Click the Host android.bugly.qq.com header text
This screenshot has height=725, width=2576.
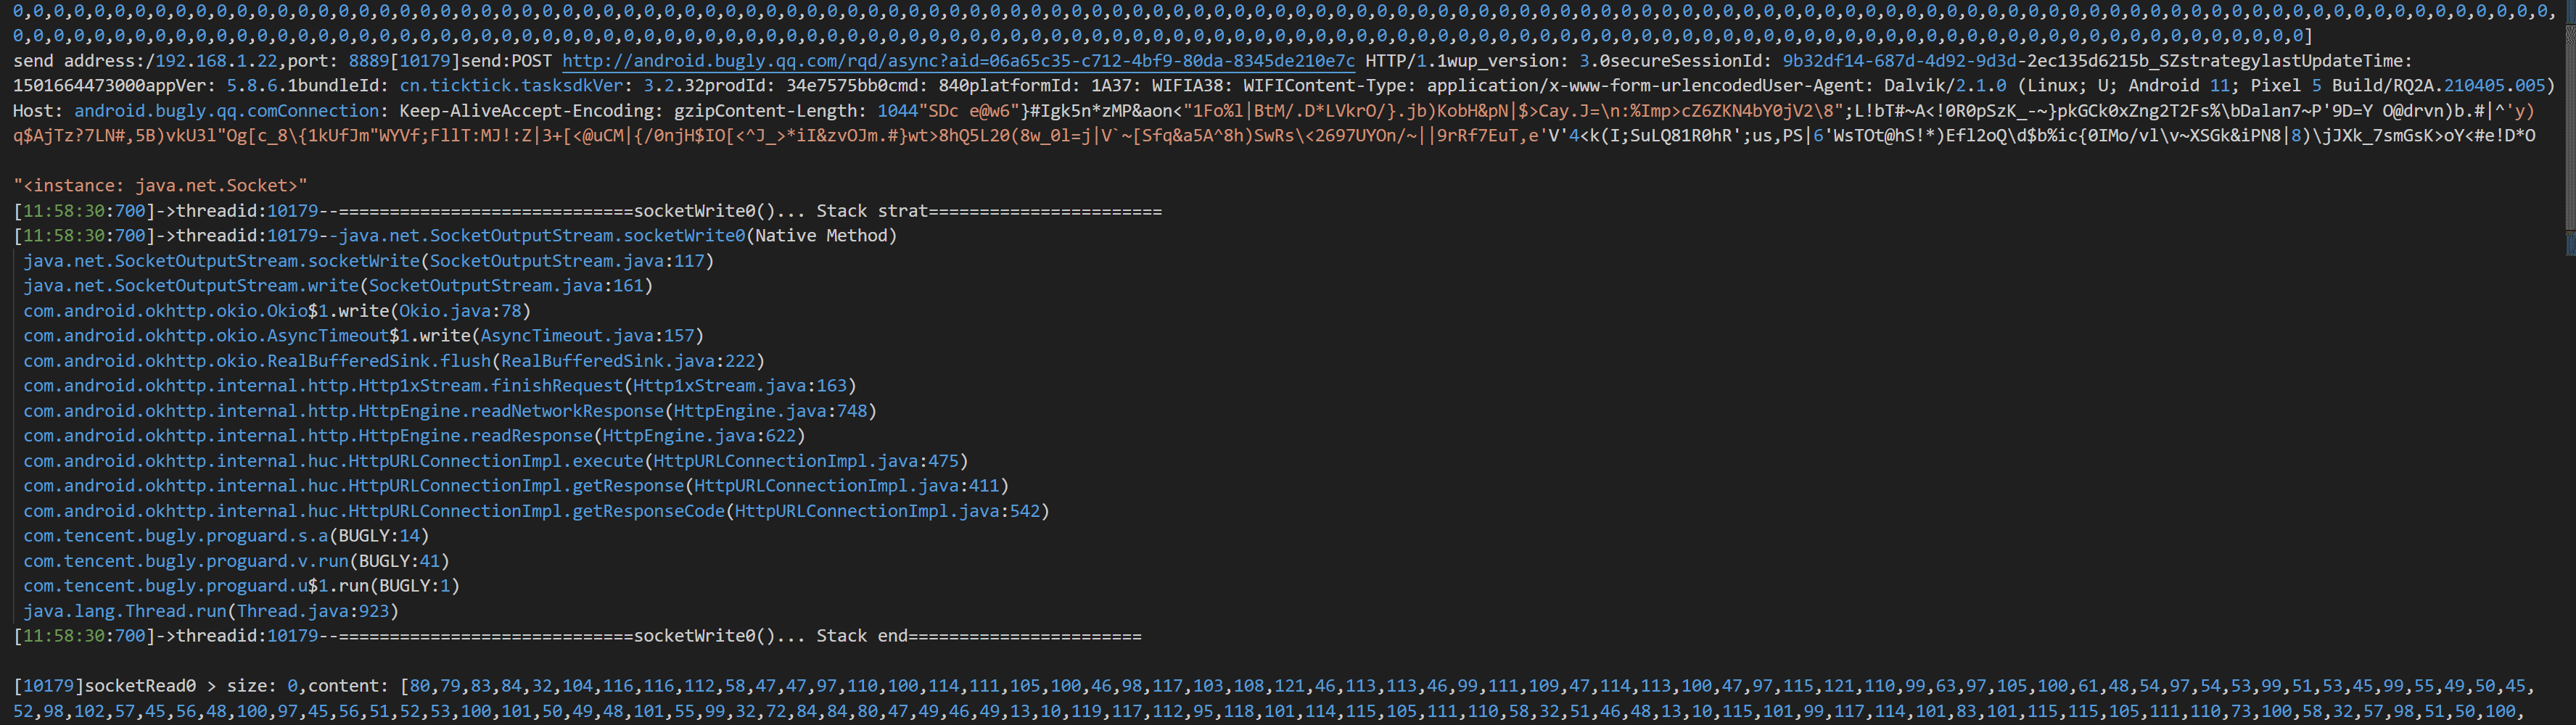pyautogui.click(x=196, y=111)
